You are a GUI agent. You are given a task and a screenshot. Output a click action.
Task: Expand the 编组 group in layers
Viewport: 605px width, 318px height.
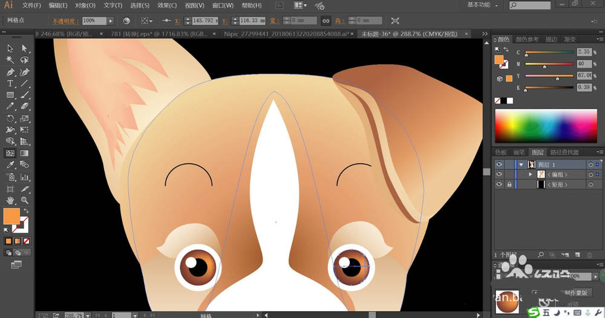point(531,174)
